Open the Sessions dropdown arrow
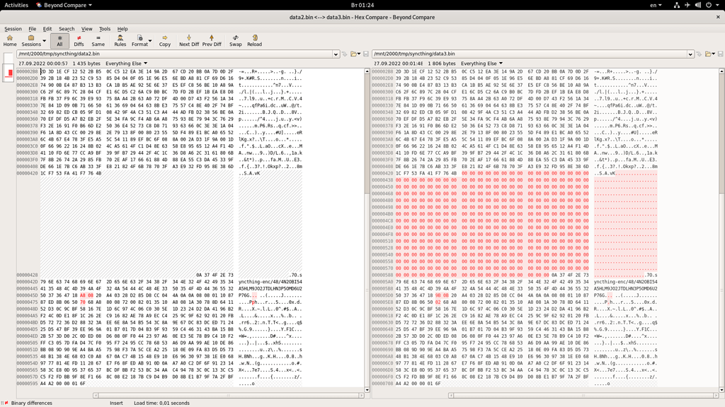 44,41
